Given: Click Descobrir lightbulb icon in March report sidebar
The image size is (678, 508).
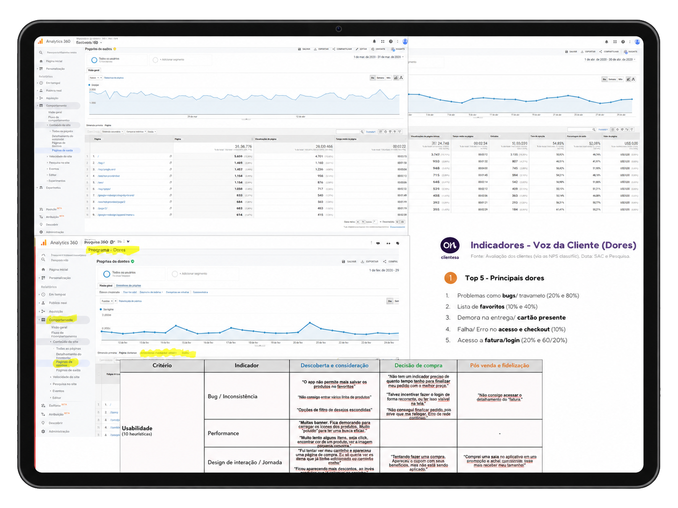Looking at the screenshot, I should tap(41, 225).
